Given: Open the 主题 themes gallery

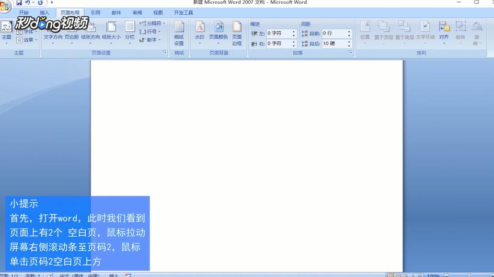Looking at the screenshot, I should pyautogui.click(x=7, y=33).
